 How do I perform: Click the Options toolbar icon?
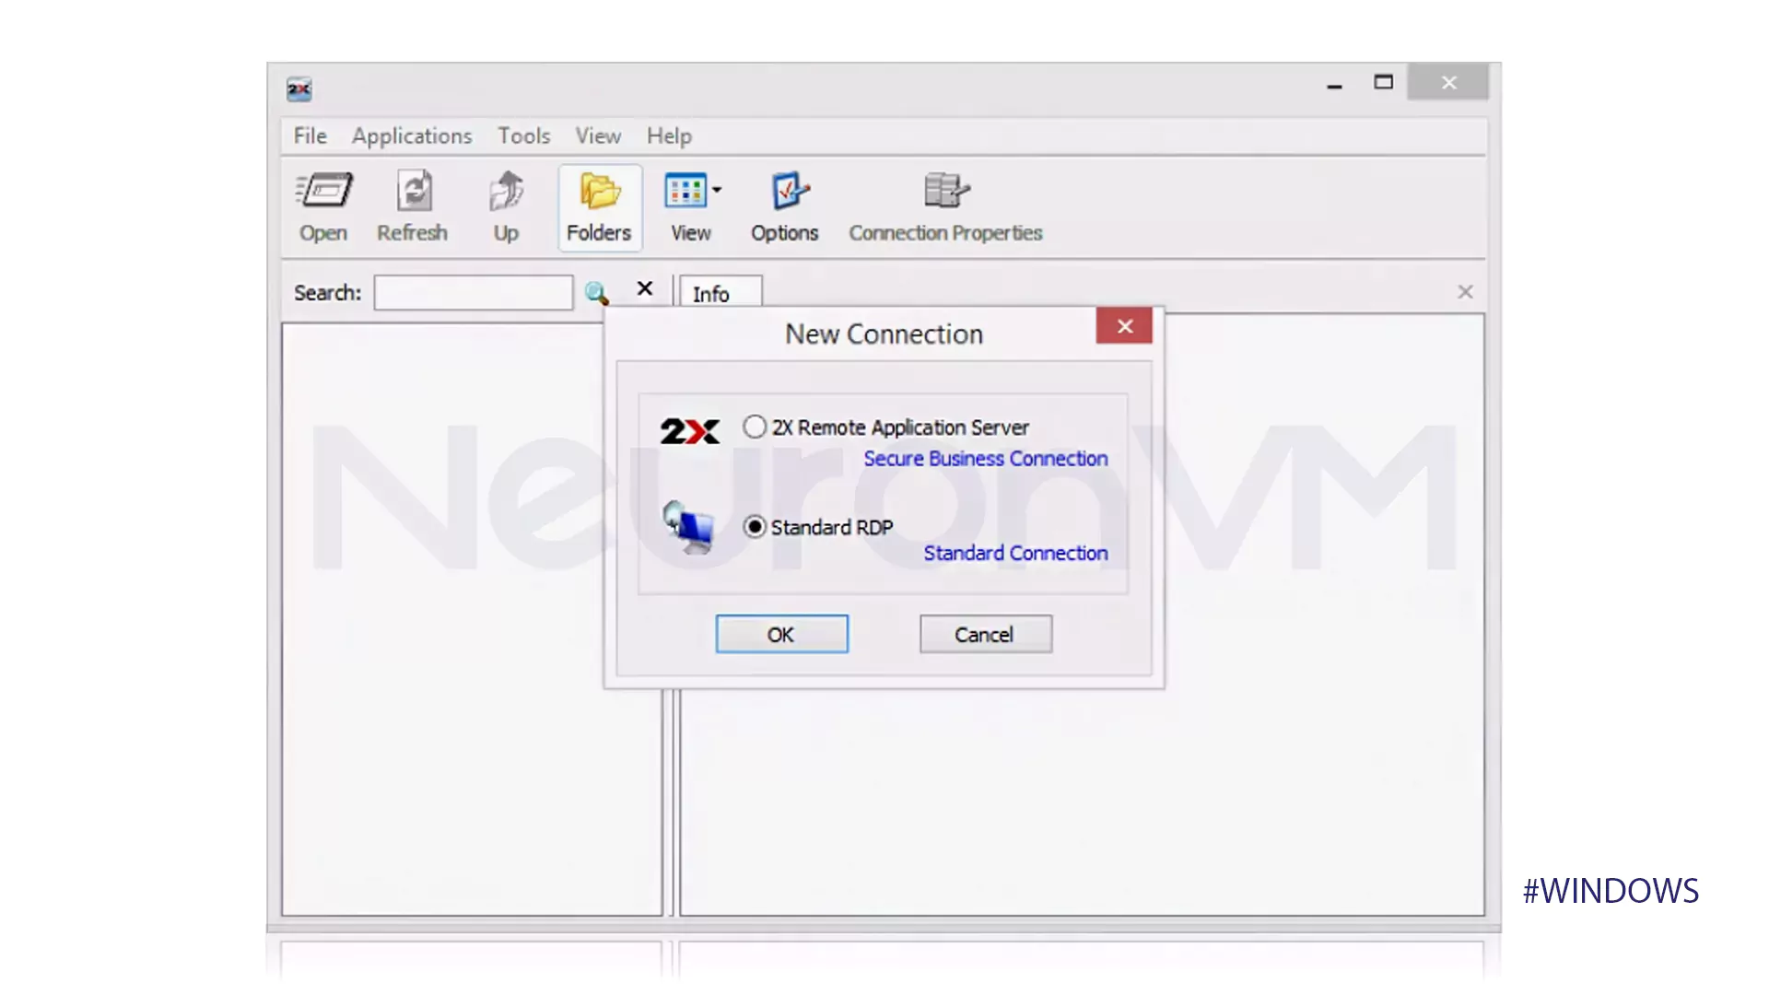pos(784,206)
